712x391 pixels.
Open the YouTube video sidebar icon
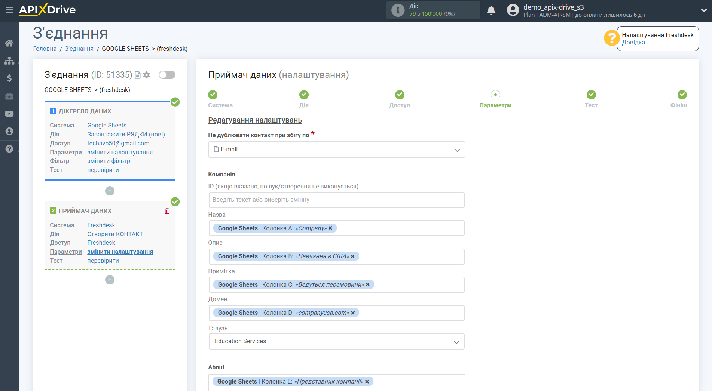click(9, 114)
